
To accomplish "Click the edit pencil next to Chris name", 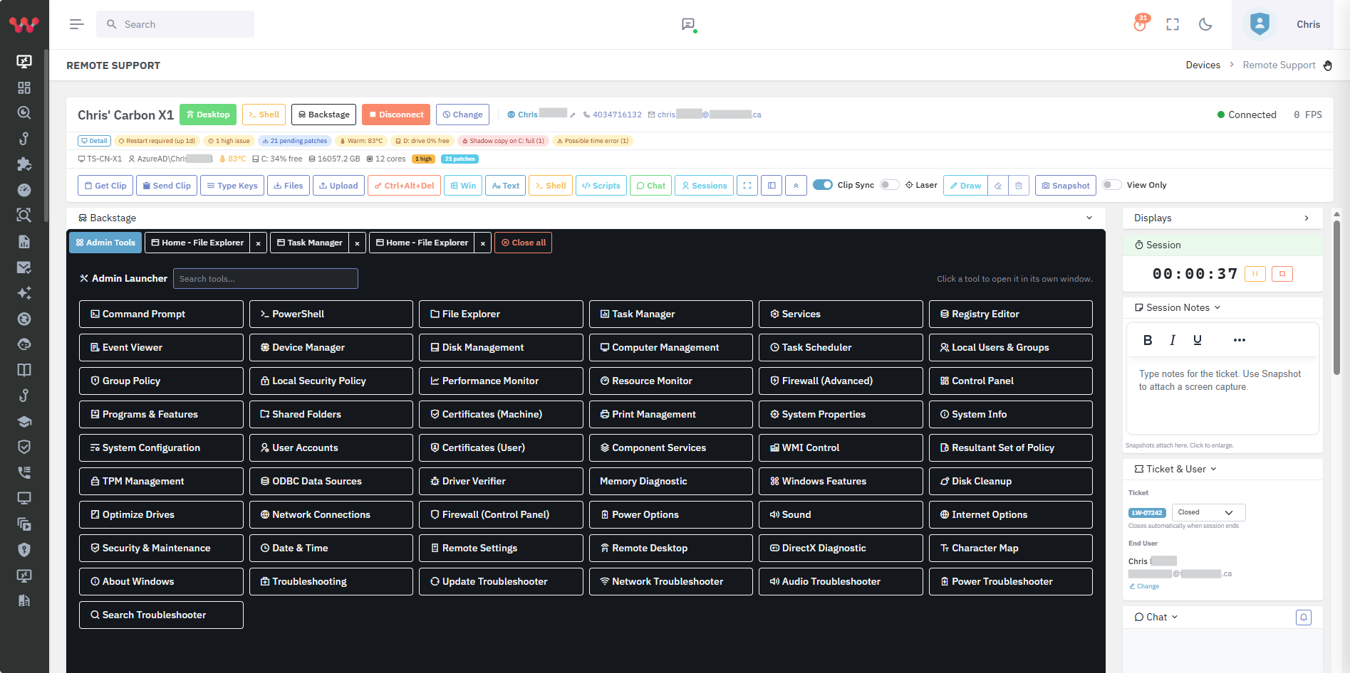I will (x=573, y=115).
